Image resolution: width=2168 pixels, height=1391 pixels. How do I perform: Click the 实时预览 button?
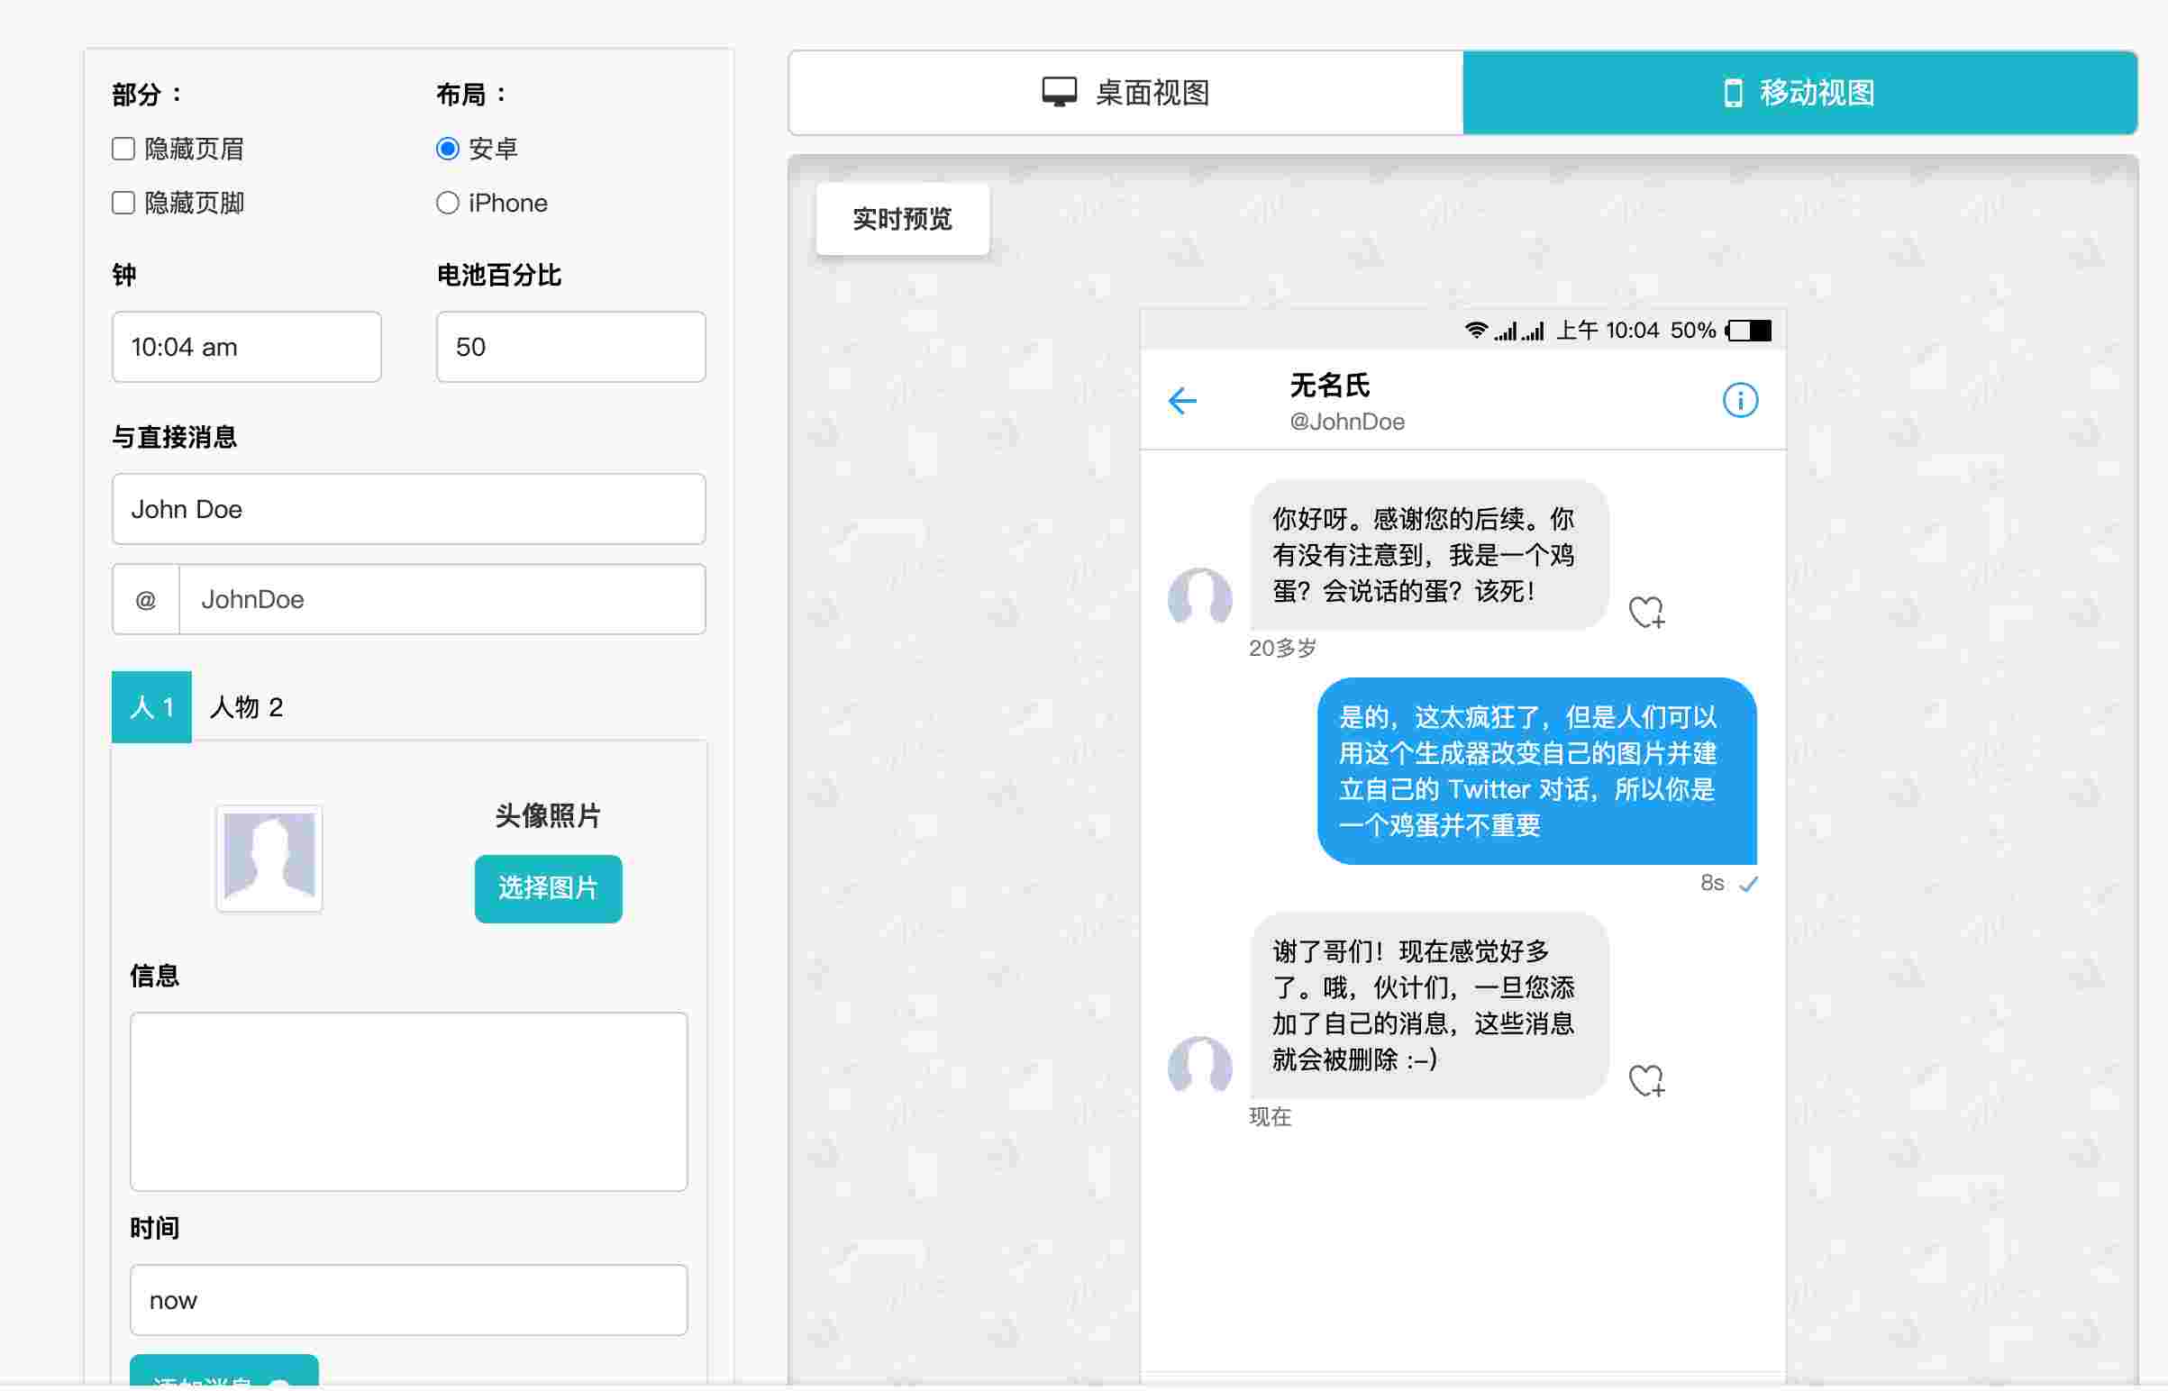[x=902, y=220]
